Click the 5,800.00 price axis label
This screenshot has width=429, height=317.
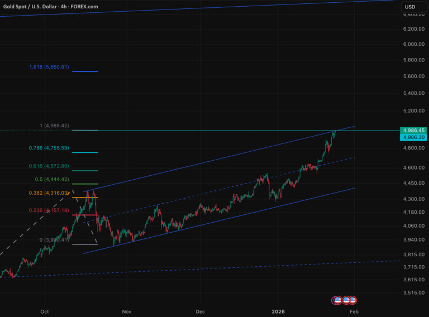[x=414, y=60]
